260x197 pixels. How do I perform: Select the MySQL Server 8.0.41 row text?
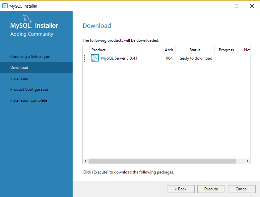[119, 58]
